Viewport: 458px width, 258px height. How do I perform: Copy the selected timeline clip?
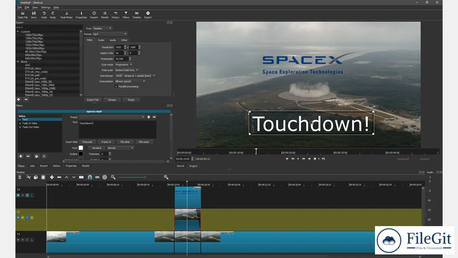[x=36, y=177]
